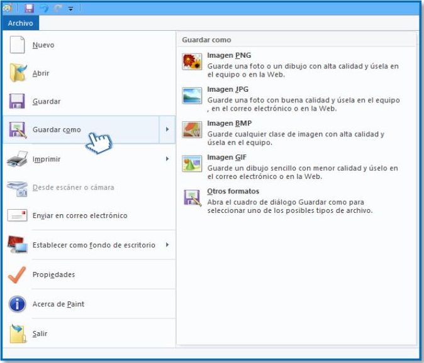Click the Paint app icon in title bar

click(x=7, y=8)
